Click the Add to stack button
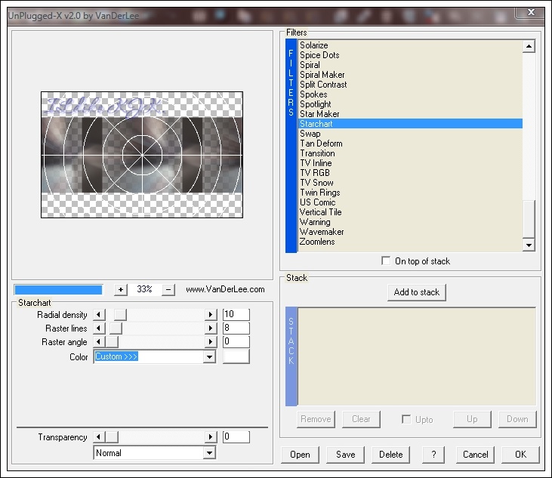This screenshot has height=478, width=552. tap(416, 292)
